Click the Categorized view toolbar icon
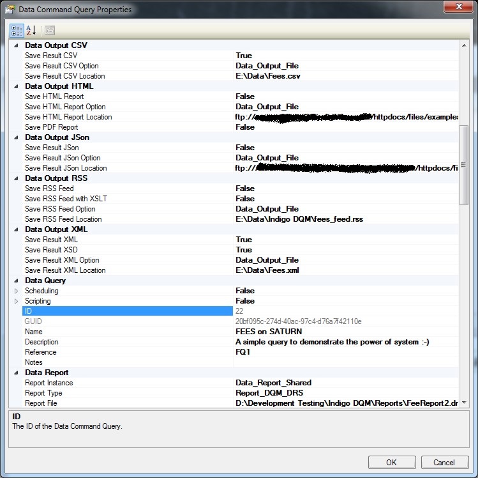Viewport: 478px width, 478px height. click(x=17, y=30)
